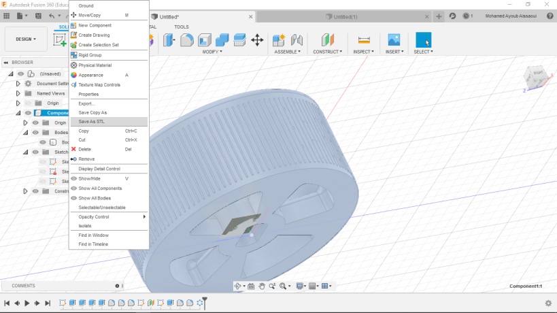Open the Help question mark icon
The height and width of the screenshot is (313, 557).
550,16
